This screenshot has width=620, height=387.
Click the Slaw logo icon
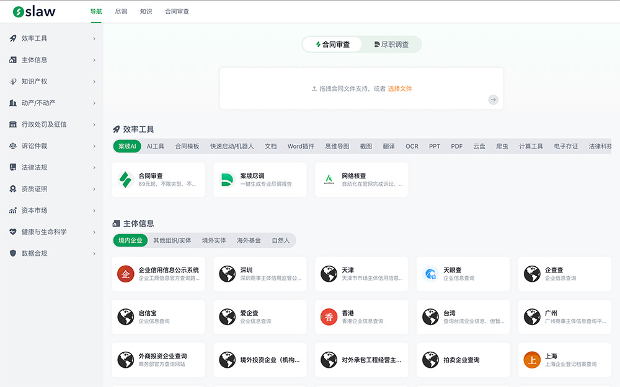click(19, 12)
